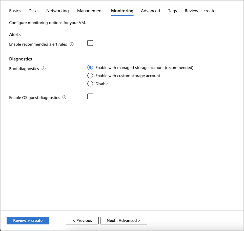Switch to the Basics tab

pyautogui.click(x=15, y=11)
